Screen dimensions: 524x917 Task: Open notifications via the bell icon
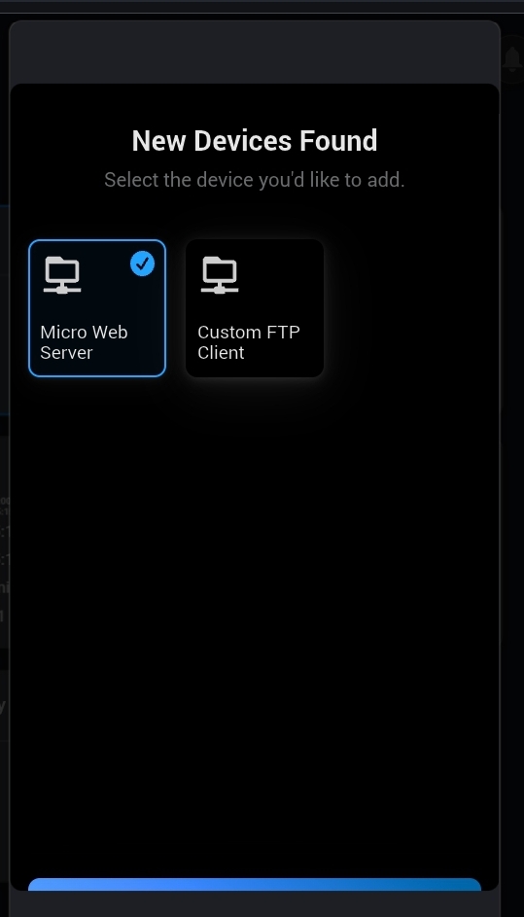pos(513,58)
